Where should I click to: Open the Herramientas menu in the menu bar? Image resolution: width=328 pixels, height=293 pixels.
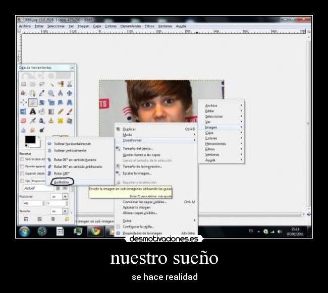pos(131,26)
